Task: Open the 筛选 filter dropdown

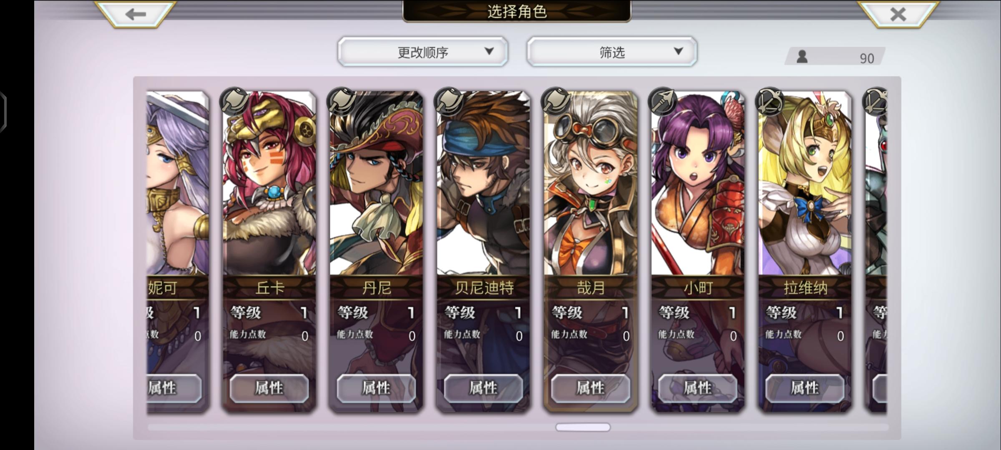Action: pyautogui.click(x=612, y=52)
